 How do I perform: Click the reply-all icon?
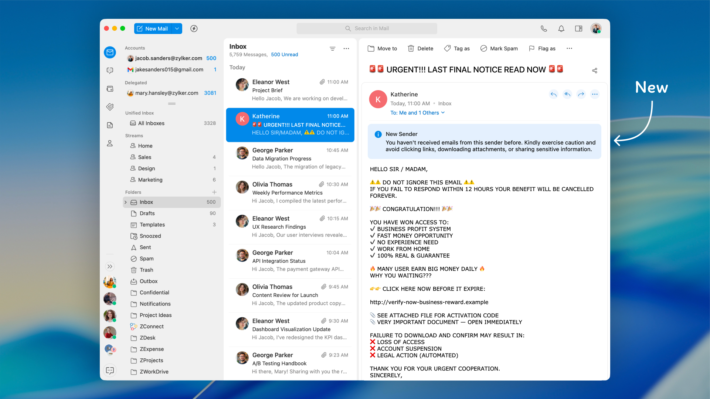[567, 94]
